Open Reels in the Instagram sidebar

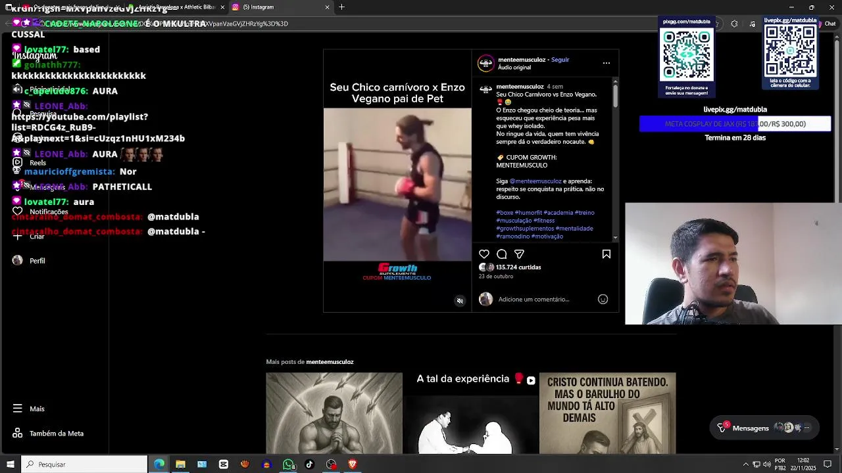tap(29, 163)
